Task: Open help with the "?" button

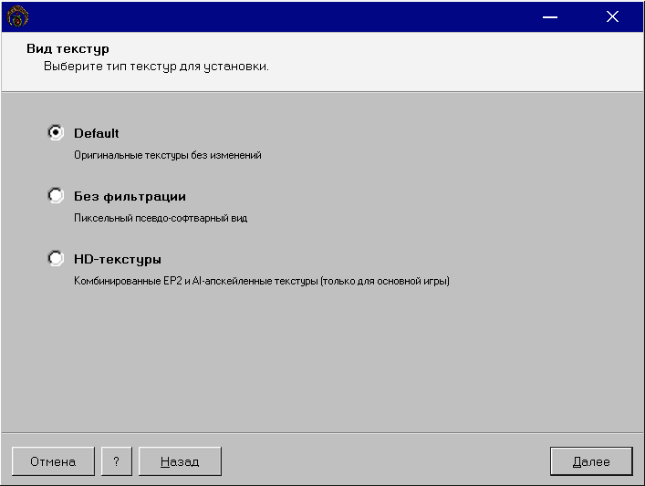Action: (117, 461)
